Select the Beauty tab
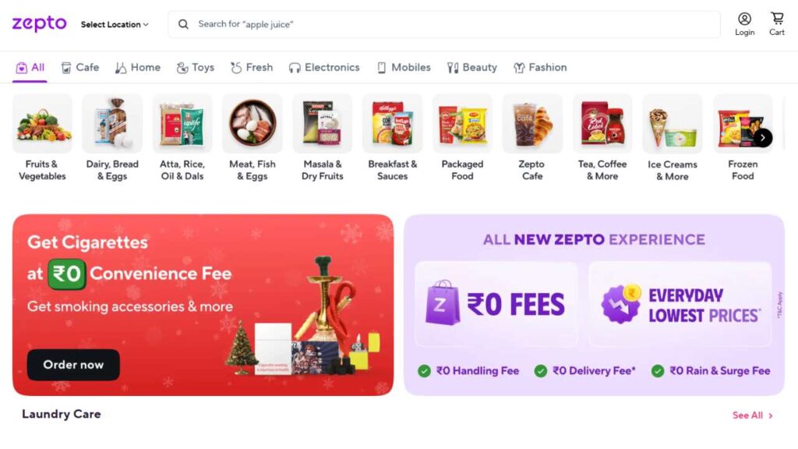 [x=471, y=68]
